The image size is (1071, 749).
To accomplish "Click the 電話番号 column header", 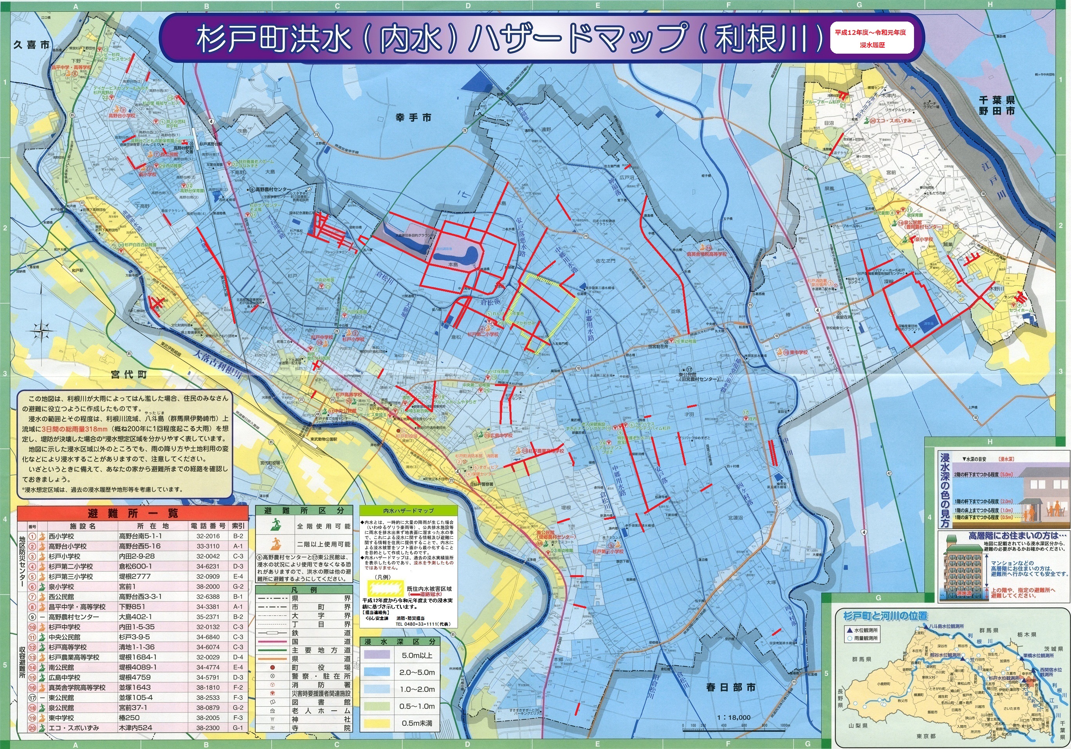I will tap(207, 526).
